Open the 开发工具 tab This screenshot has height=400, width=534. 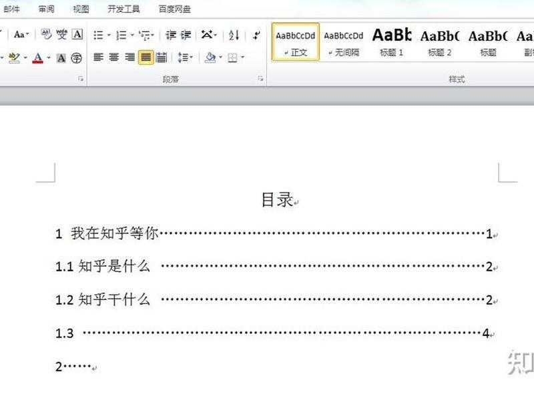coord(123,9)
